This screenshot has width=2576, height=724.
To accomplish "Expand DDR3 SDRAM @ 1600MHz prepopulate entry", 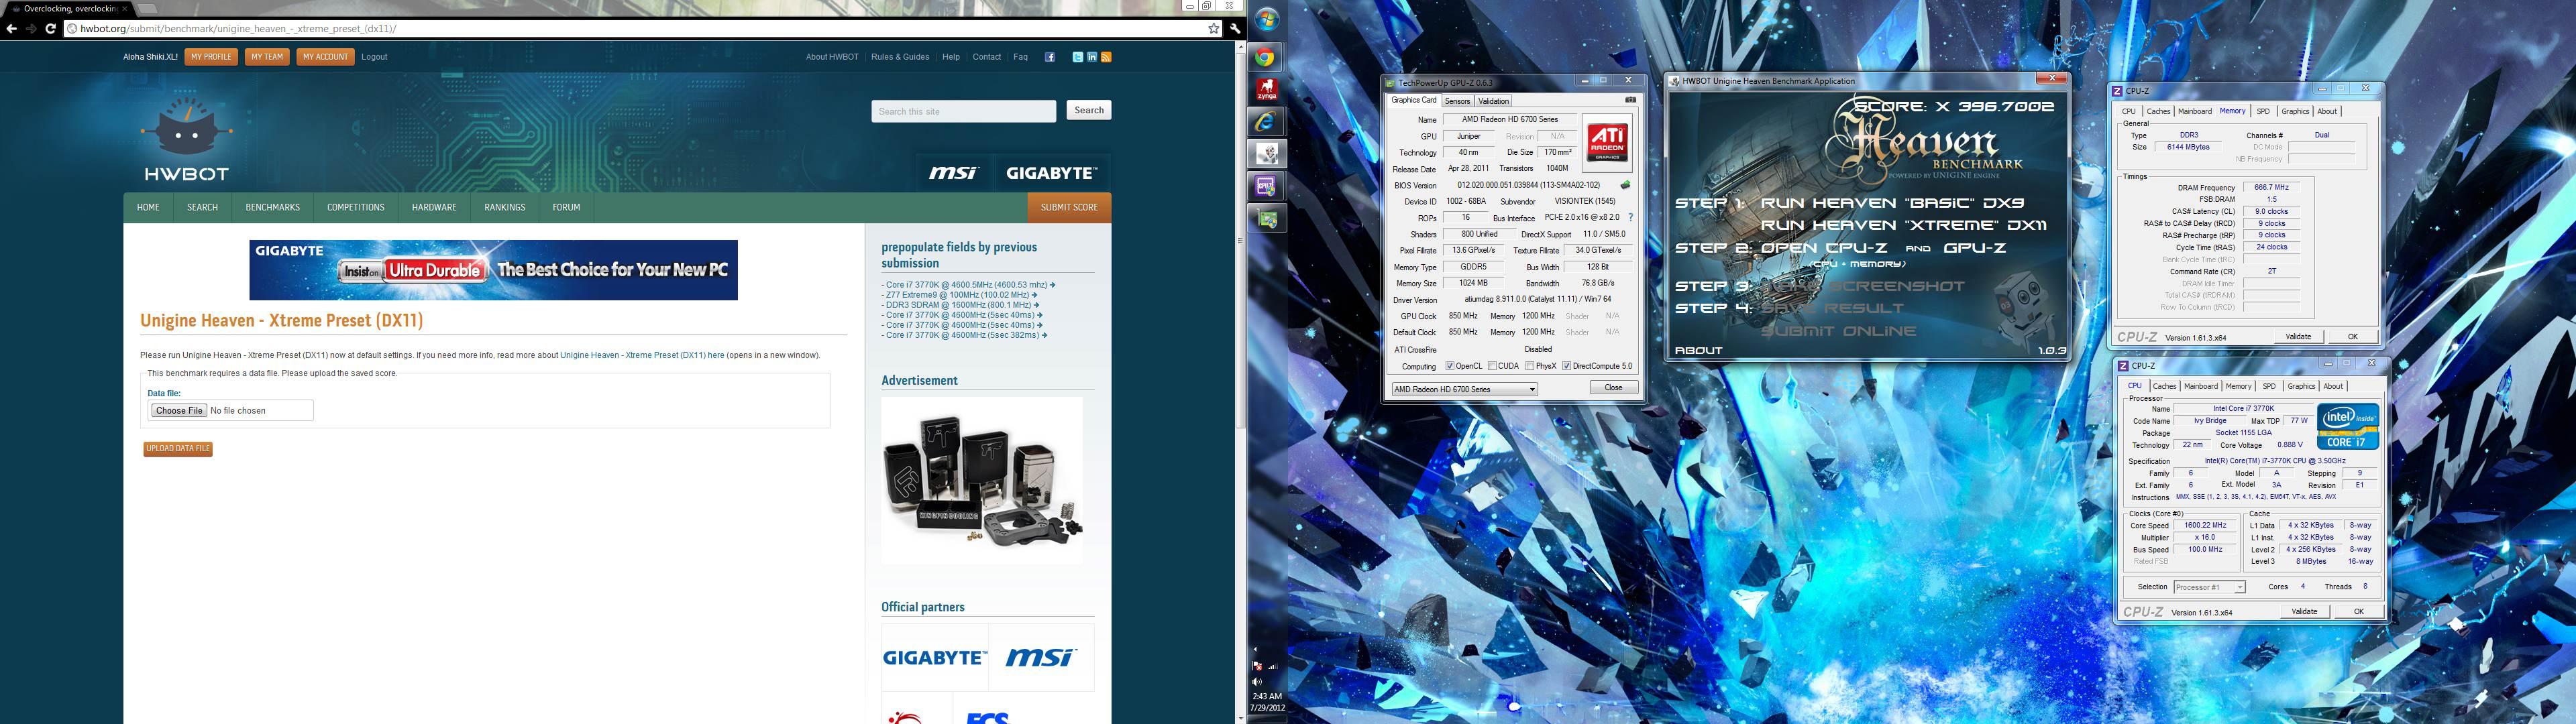I will (960, 305).
